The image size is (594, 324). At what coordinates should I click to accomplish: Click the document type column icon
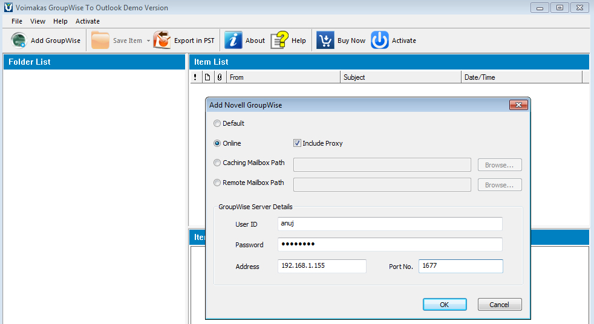coord(207,77)
